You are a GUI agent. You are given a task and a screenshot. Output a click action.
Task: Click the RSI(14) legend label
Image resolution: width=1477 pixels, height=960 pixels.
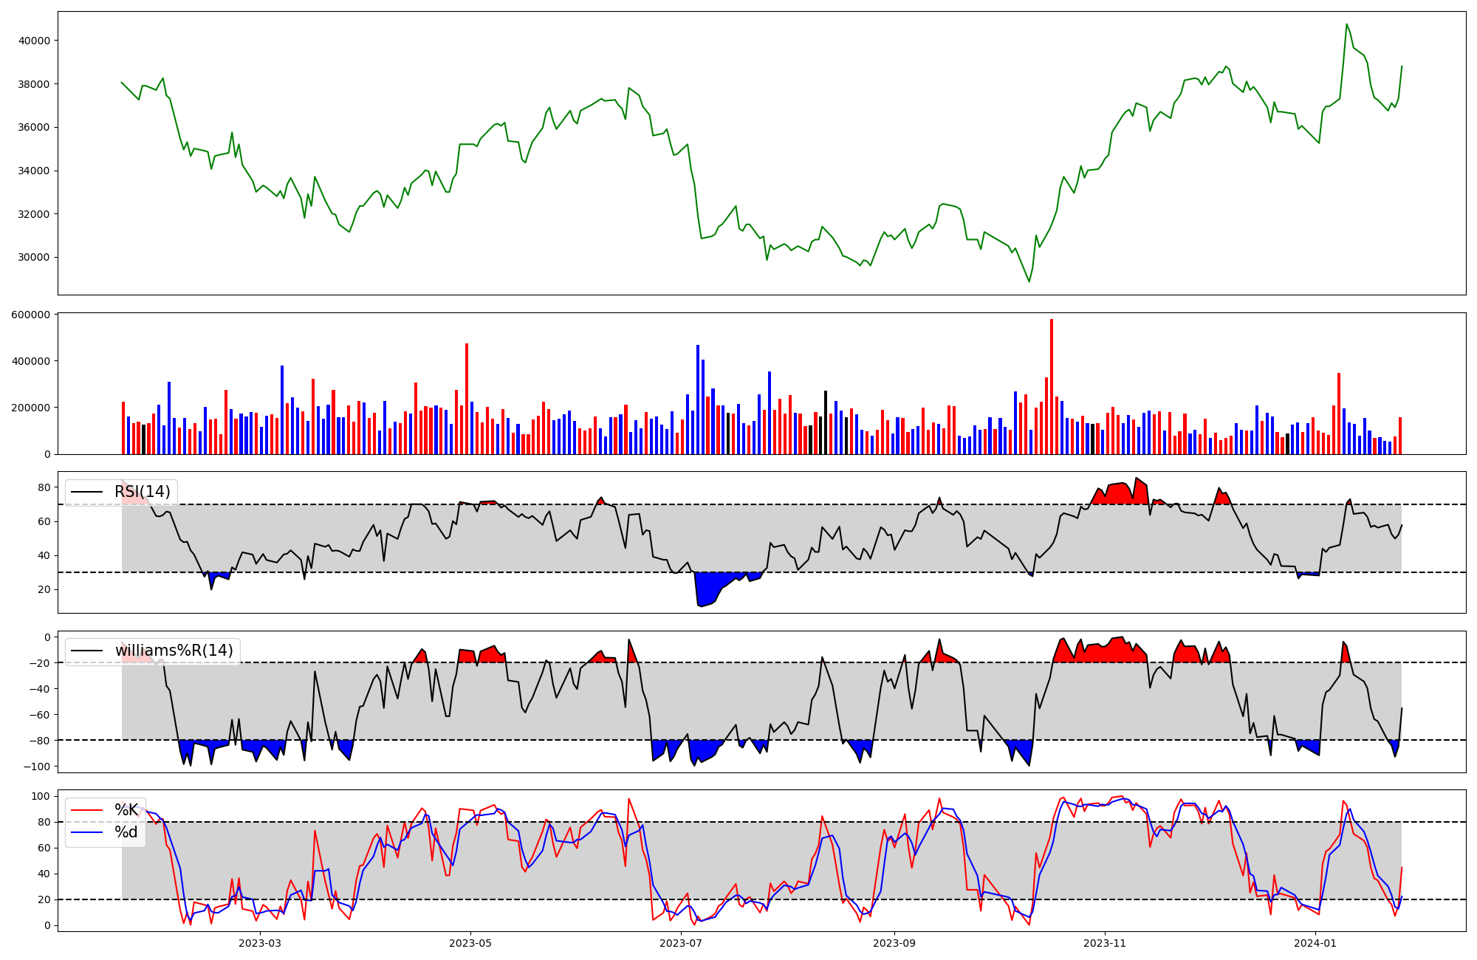coord(142,492)
